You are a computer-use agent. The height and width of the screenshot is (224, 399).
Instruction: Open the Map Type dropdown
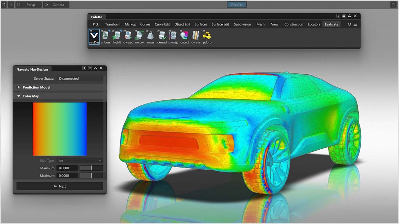80,160
